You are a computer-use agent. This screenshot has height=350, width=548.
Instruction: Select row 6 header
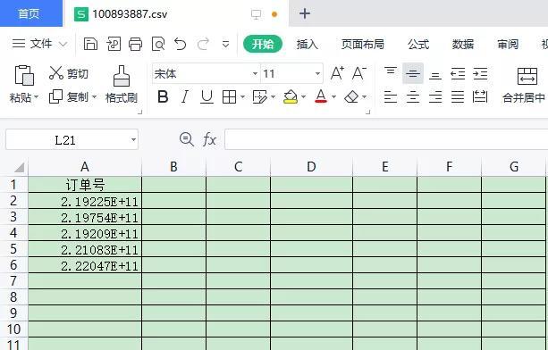(13, 265)
